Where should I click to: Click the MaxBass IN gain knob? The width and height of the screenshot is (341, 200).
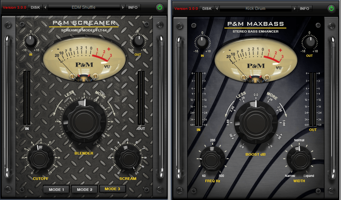point(202,42)
